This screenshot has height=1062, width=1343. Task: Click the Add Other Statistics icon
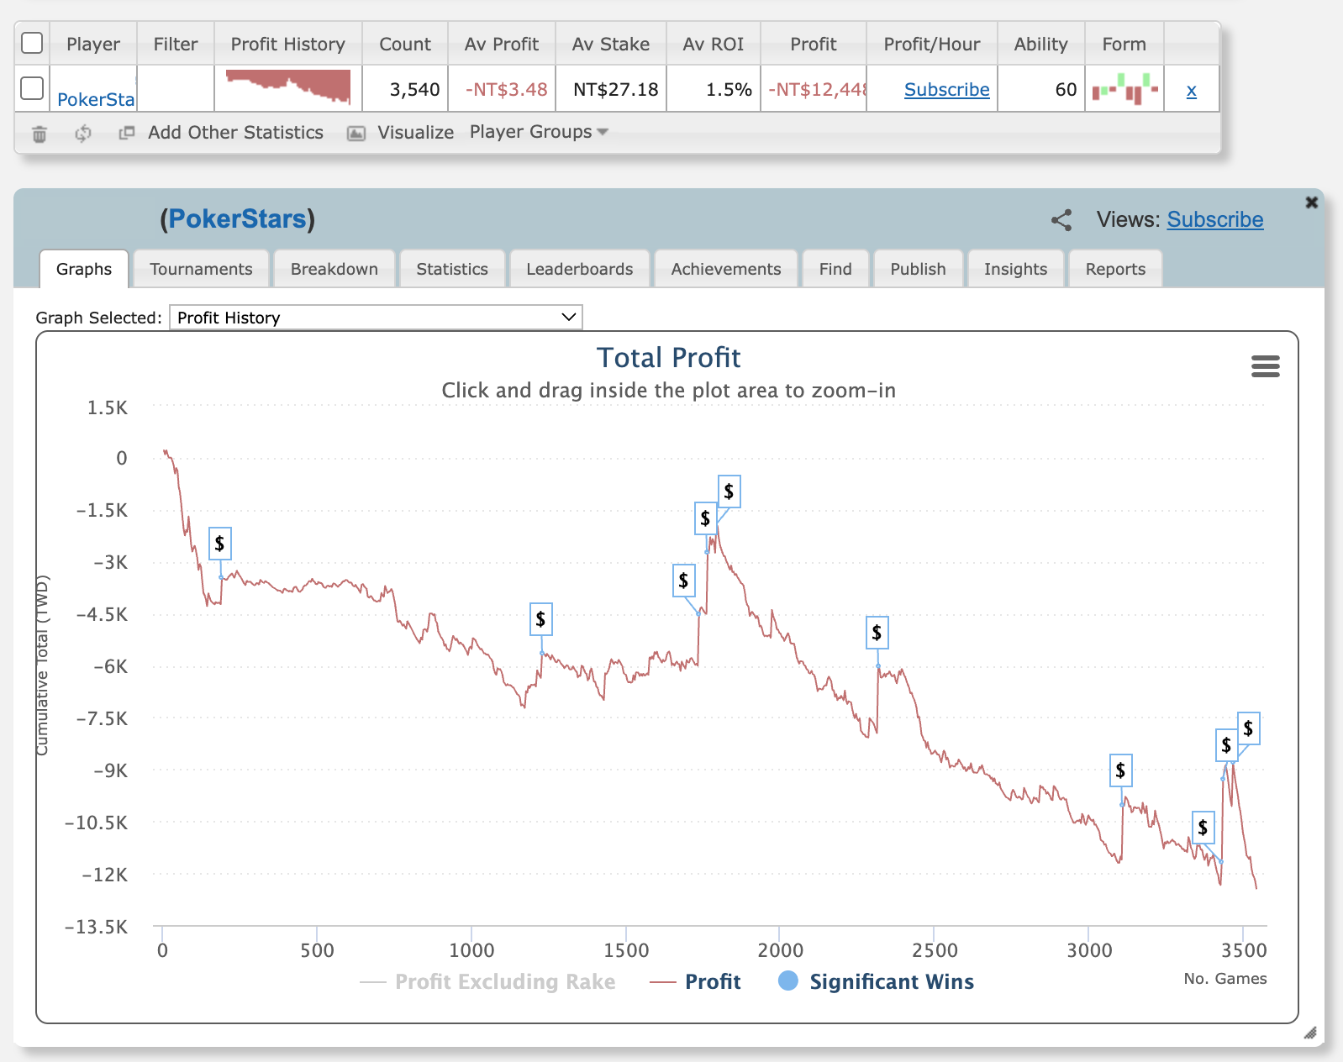127,133
